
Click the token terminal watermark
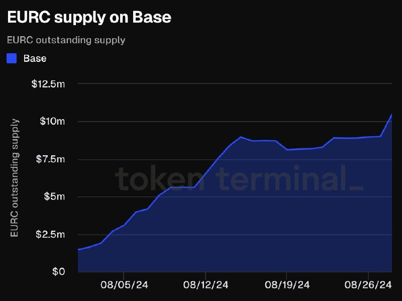pos(239,178)
